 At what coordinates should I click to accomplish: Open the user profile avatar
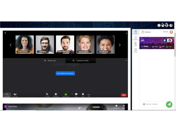[171, 25]
